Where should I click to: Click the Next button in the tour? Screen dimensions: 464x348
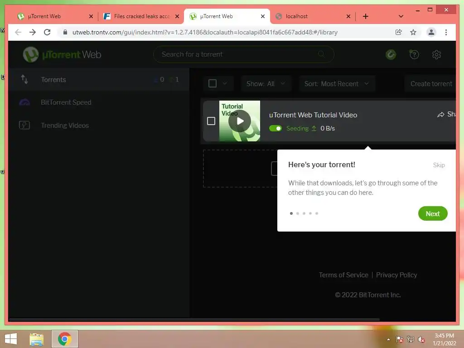433,213
